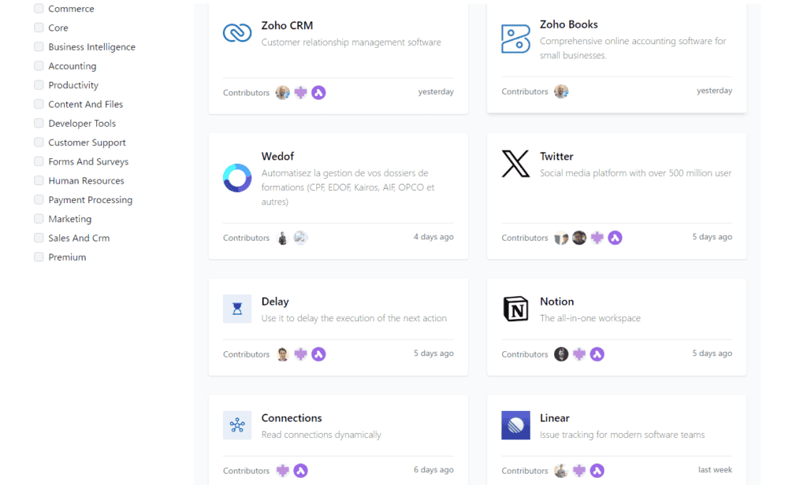Click the Twitter X logo
Screen dimensions: 807x485
[x=515, y=164]
